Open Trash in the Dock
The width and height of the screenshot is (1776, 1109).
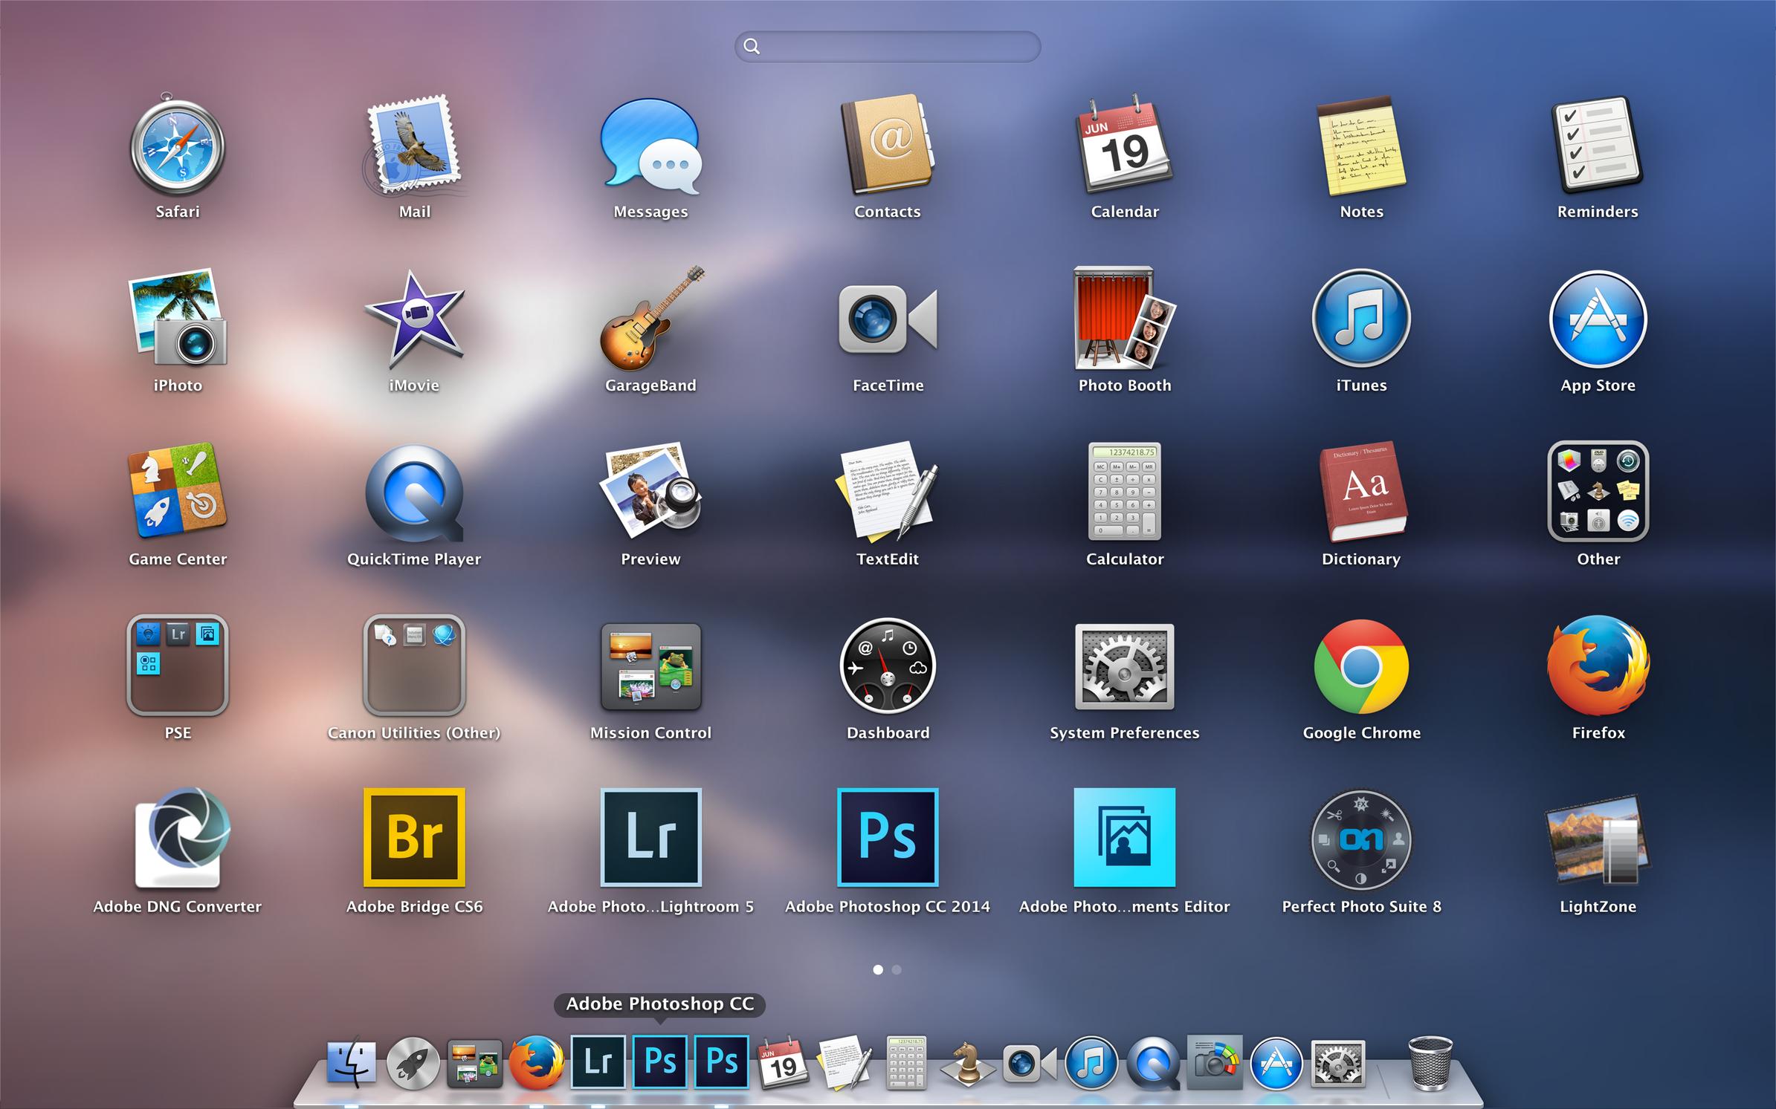click(x=1430, y=1063)
